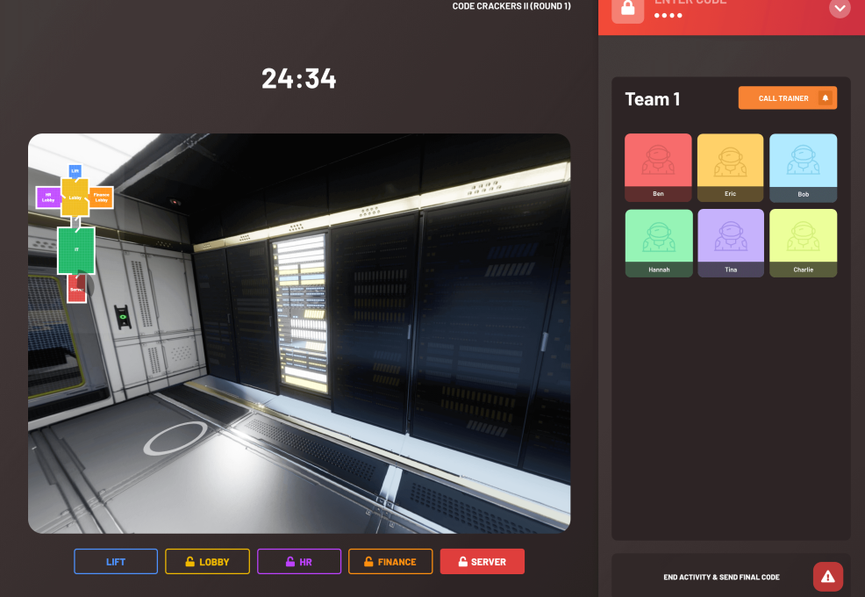Viewport: 865px width, 597px height.
Task: Switch to the HR room tab
Action: (299, 562)
